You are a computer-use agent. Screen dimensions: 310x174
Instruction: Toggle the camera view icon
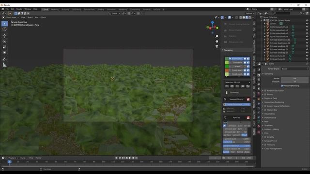[x=217, y=46]
